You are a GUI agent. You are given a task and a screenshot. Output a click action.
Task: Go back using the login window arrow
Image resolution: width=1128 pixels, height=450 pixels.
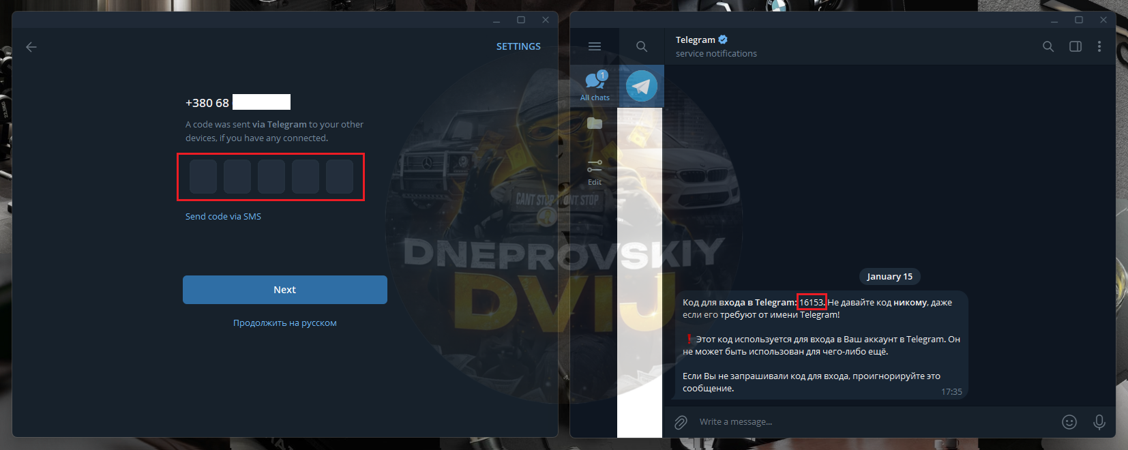click(x=31, y=47)
